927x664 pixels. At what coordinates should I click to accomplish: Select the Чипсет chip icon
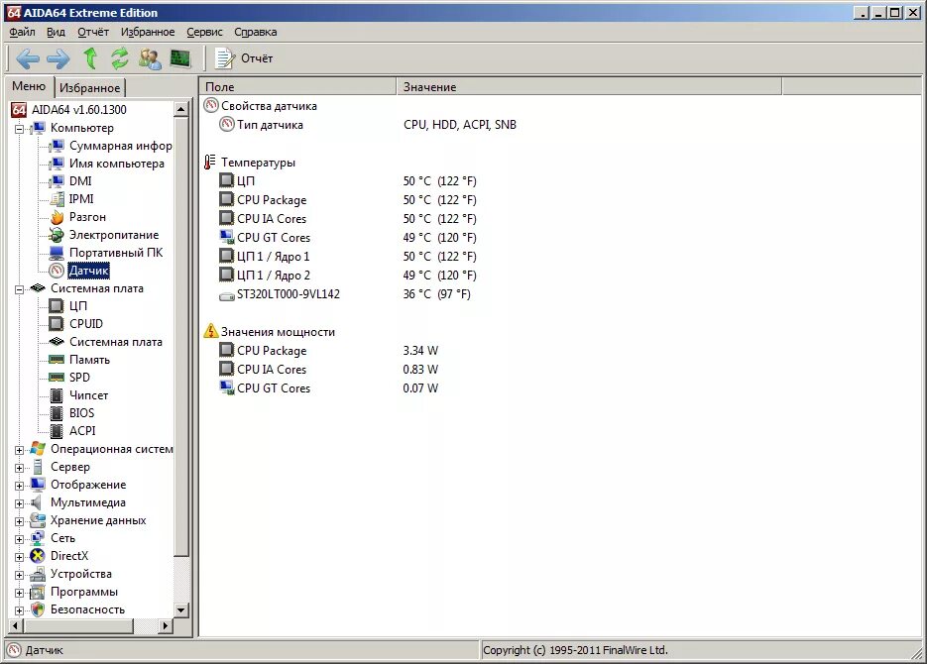click(x=57, y=395)
